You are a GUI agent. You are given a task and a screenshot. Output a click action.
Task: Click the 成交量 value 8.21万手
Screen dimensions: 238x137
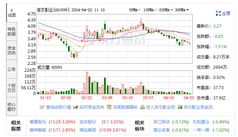221,57
